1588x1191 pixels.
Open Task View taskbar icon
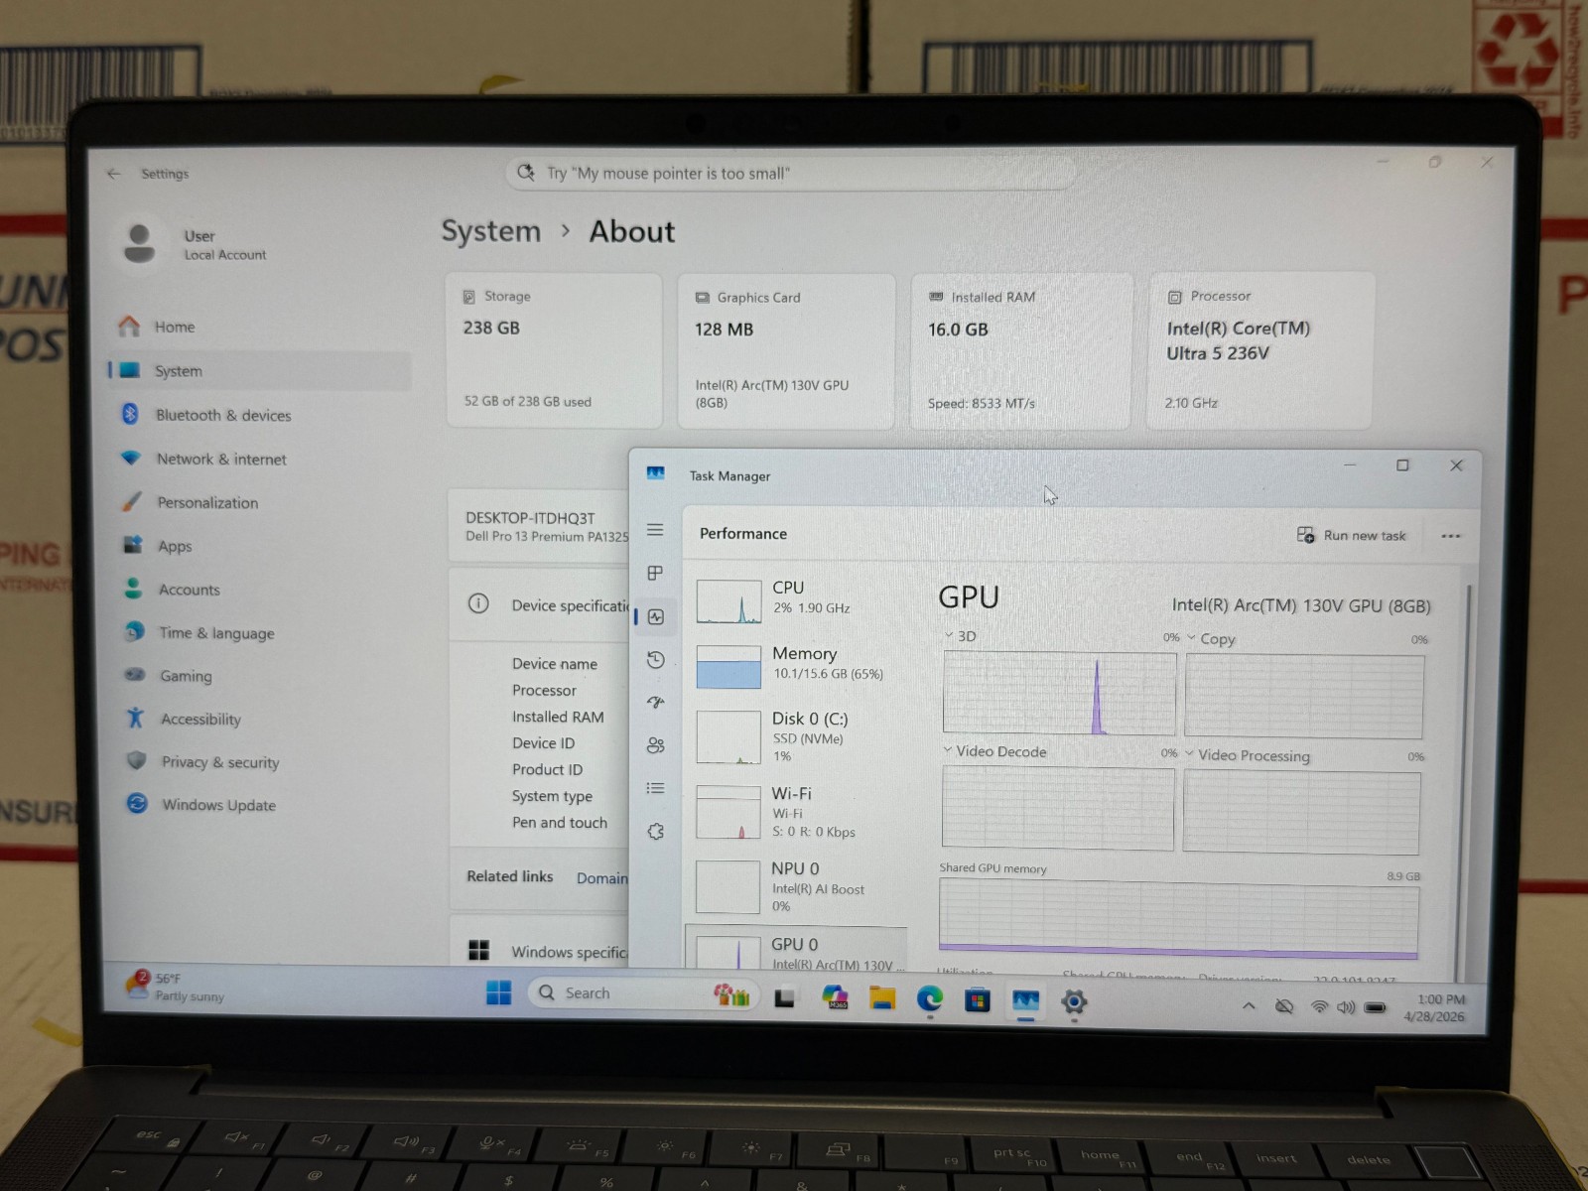785,997
